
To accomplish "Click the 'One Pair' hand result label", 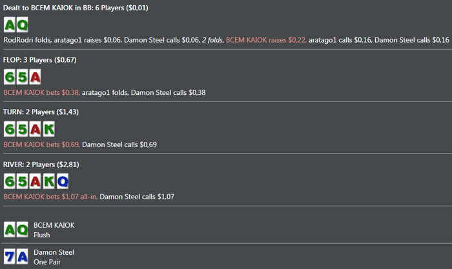I will coord(46,262).
